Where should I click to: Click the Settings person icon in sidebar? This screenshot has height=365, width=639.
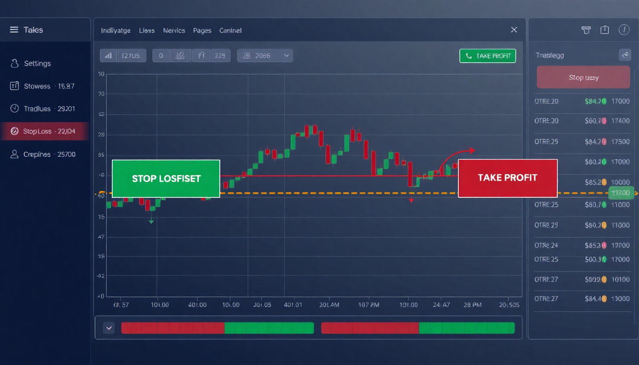tap(14, 63)
